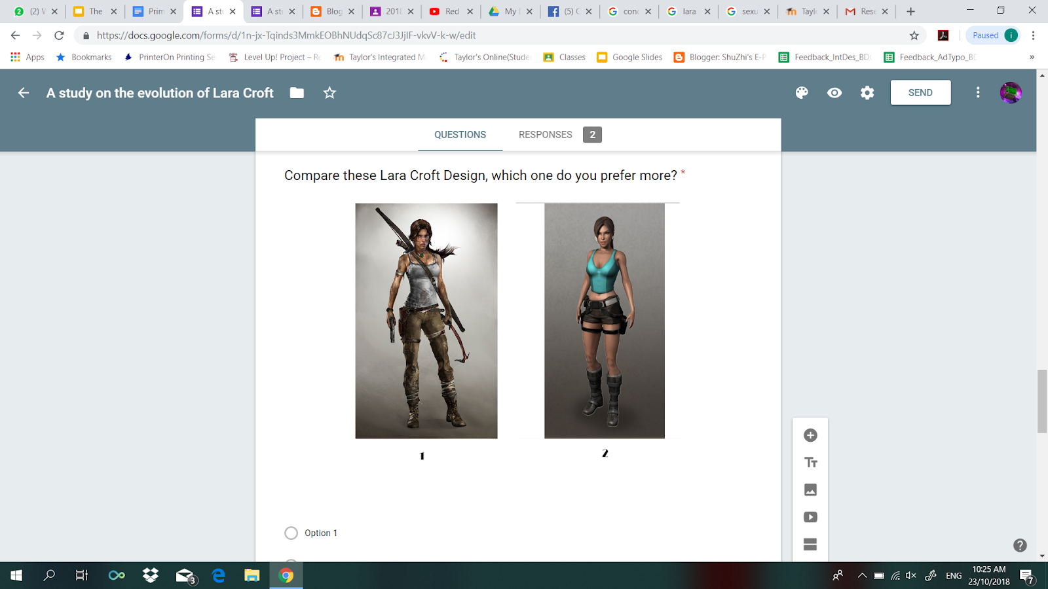Click the Lara Croft design 2 image
The image size is (1048, 589).
pos(605,321)
